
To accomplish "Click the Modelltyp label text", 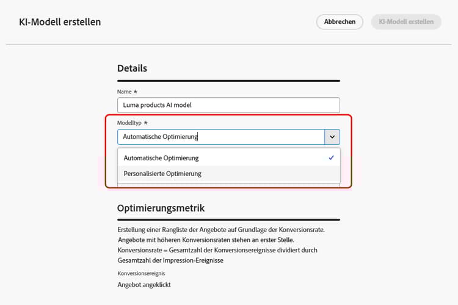I will 129,123.
